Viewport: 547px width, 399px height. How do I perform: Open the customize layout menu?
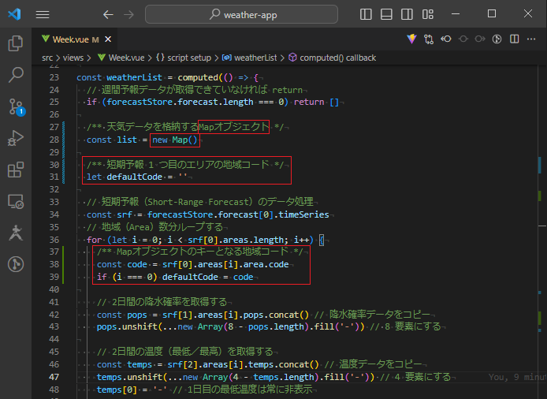click(x=428, y=14)
